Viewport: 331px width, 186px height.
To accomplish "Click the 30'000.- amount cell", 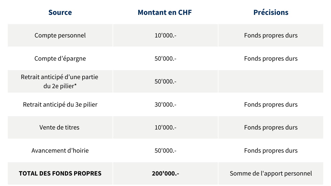I will (x=165, y=105).
